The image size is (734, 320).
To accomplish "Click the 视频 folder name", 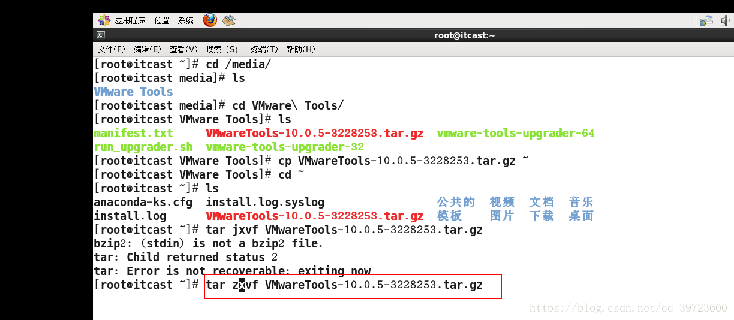I will (x=502, y=202).
